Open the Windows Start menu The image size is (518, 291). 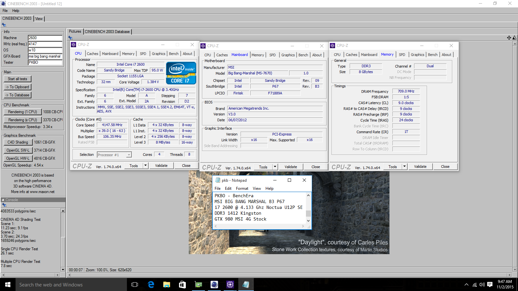(8, 285)
